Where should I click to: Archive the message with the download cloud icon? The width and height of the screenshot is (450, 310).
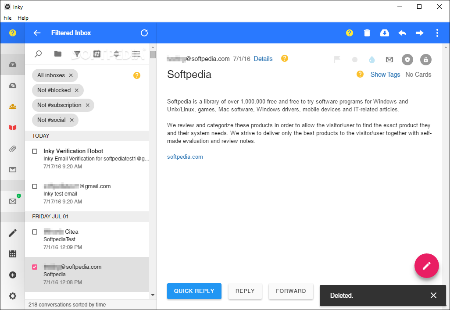(x=385, y=33)
